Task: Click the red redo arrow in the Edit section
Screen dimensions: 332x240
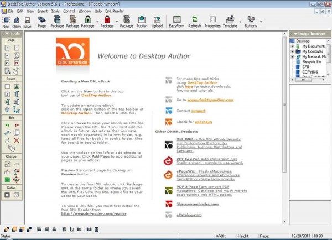Action: (17, 126)
